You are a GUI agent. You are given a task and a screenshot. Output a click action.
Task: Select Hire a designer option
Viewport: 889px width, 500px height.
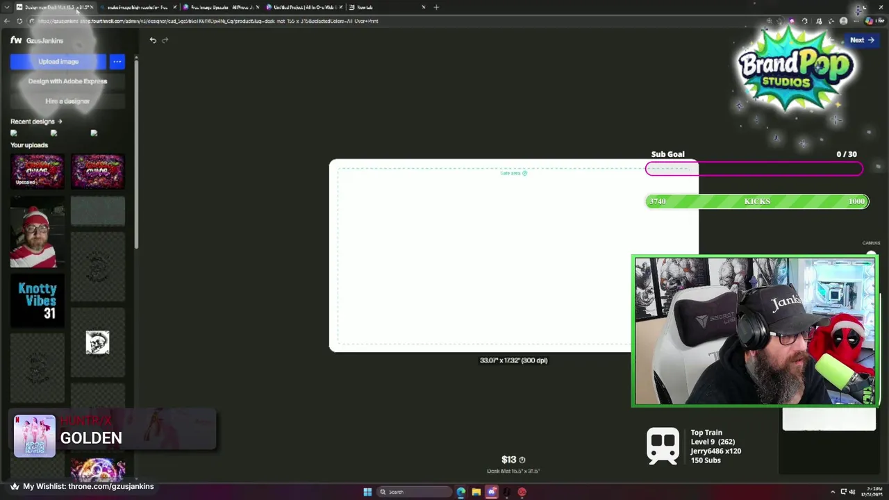67,101
